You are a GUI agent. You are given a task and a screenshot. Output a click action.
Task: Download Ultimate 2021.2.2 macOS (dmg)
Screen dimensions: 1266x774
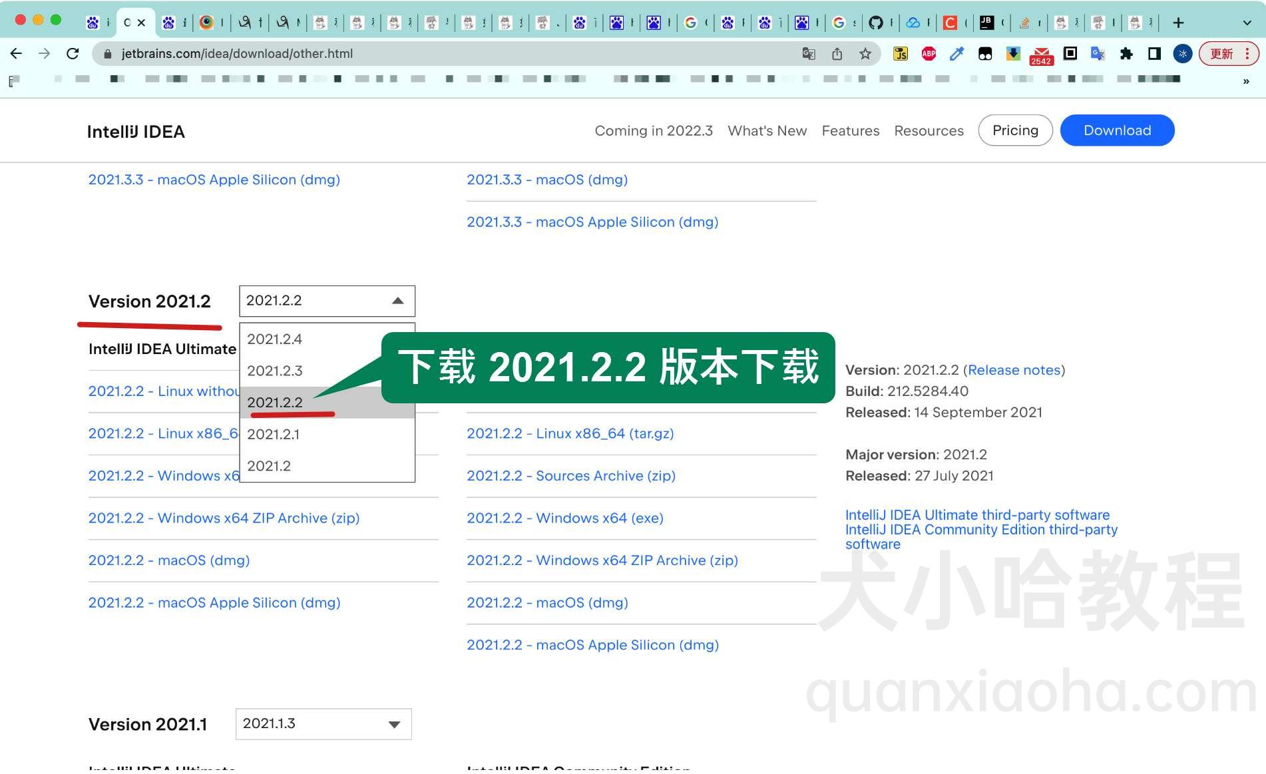coord(169,560)
